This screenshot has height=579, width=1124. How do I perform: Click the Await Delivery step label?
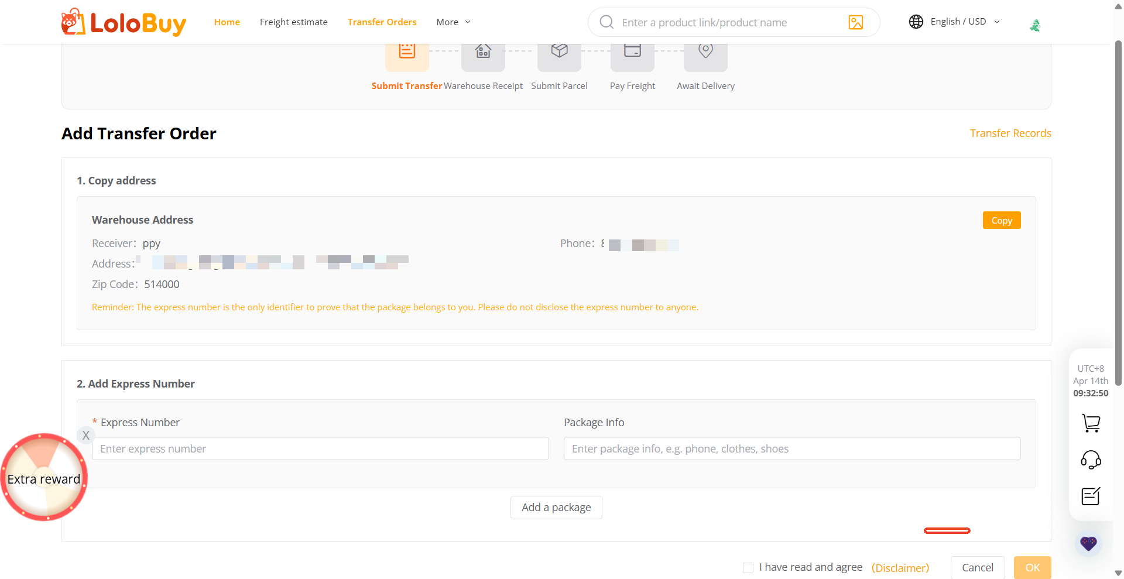pyautogui.click(x=705, y=86)
